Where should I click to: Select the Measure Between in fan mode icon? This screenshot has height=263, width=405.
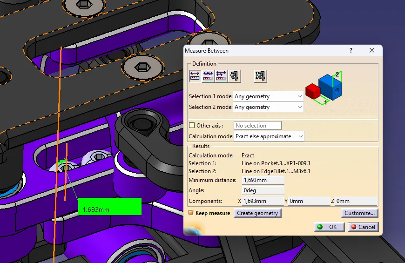(221, 76)
